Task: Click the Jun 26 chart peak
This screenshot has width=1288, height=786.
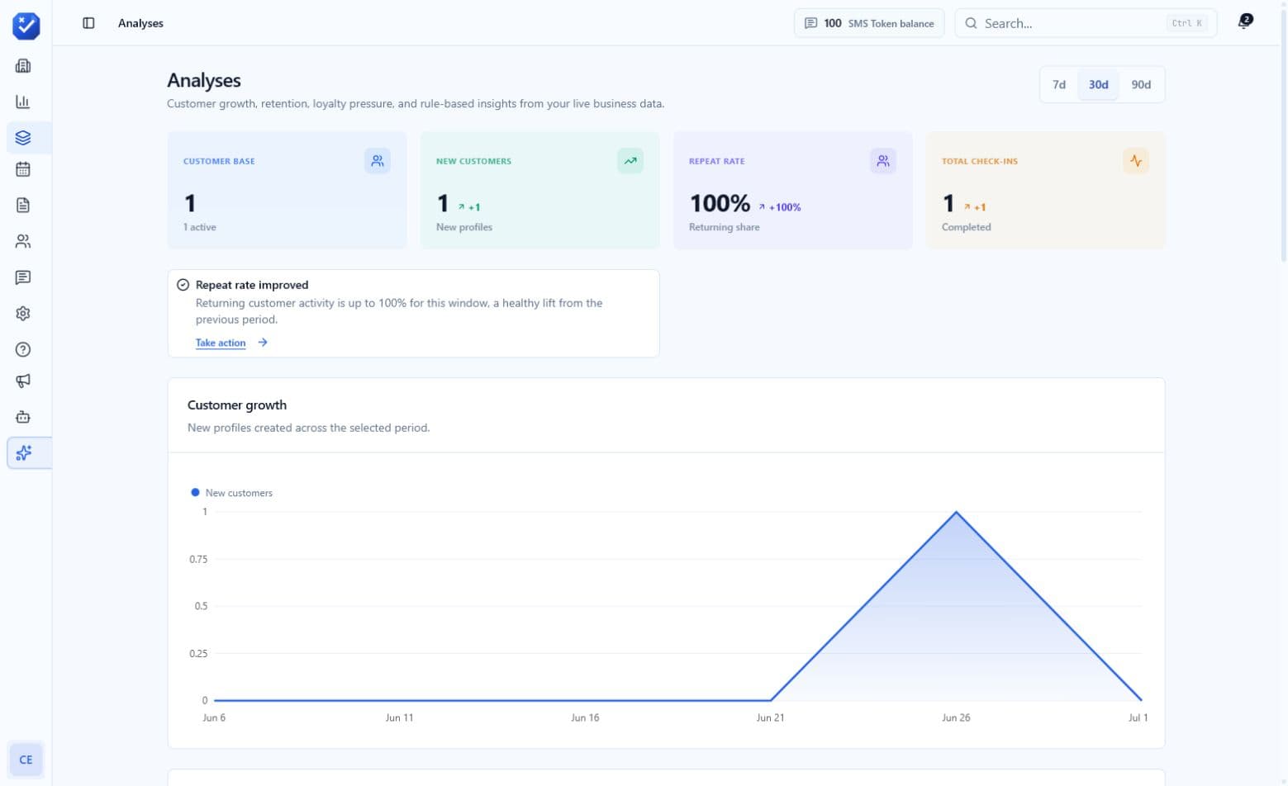Action: click(956, 513)
